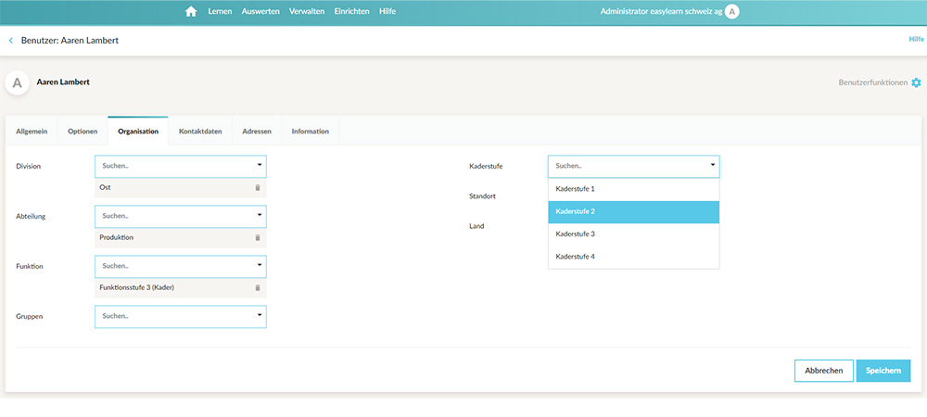Delete the Ost division entry
This screenshot has height=417, width=927.
click(x=258, y=187)
